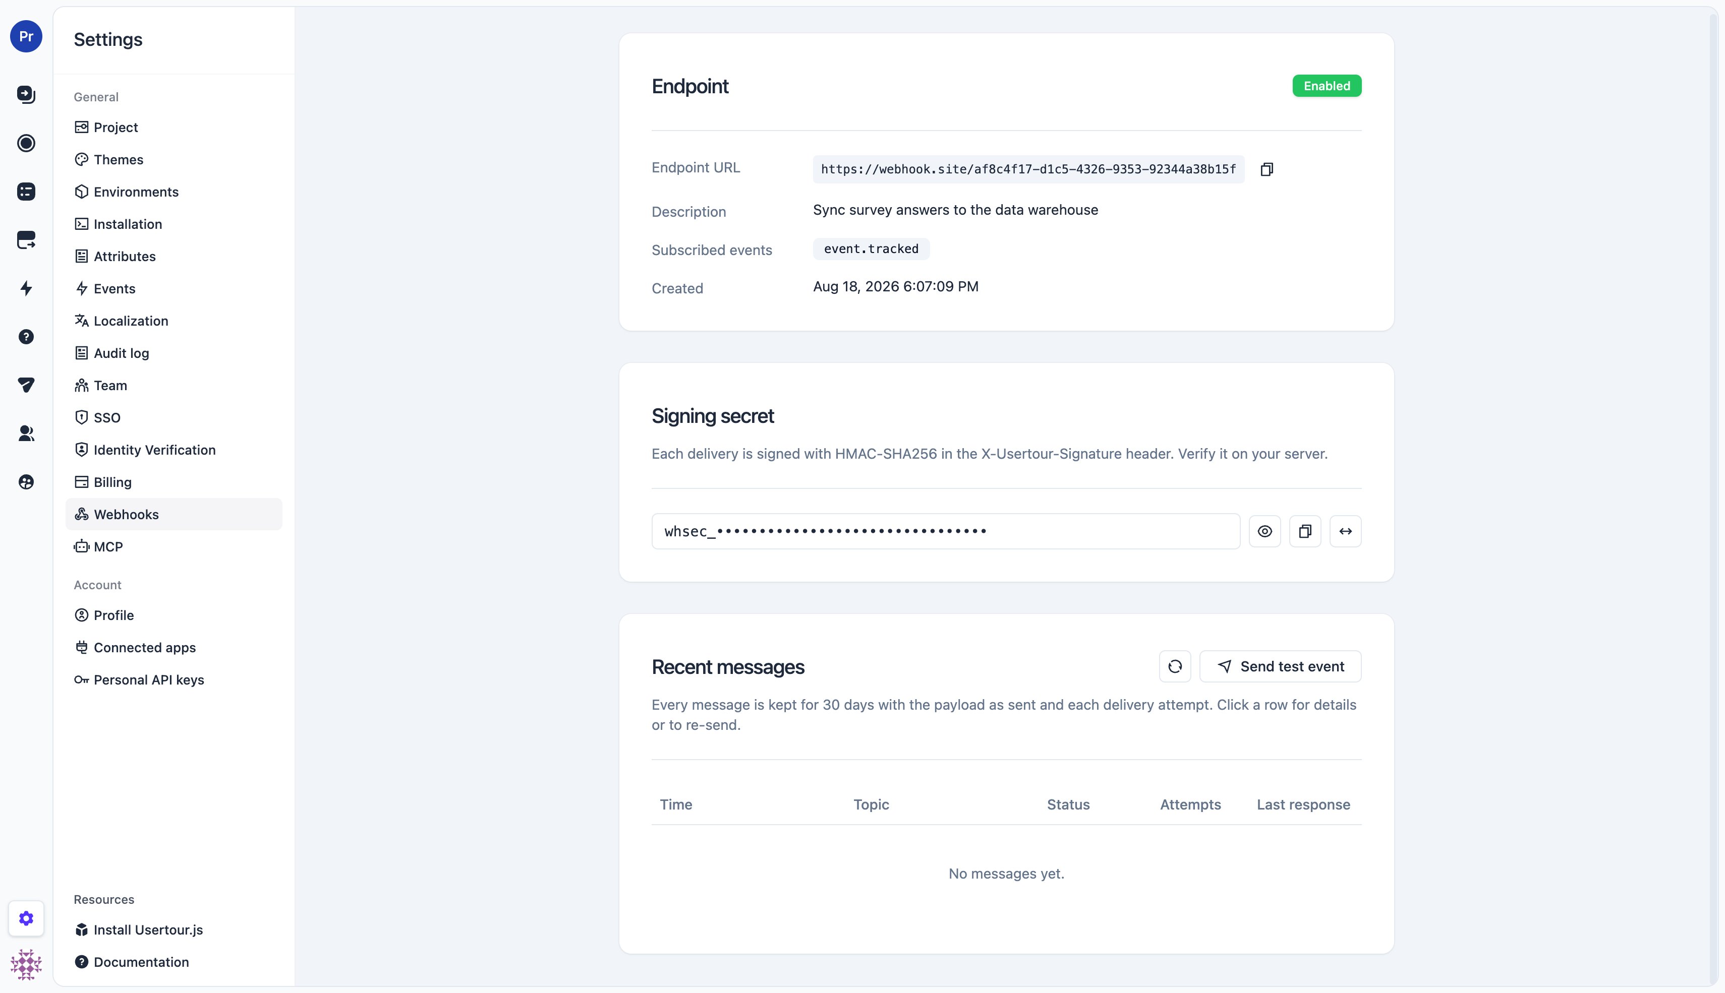1725x993 pixels.
Task: Open Billing settings
Action: (174, 482)
